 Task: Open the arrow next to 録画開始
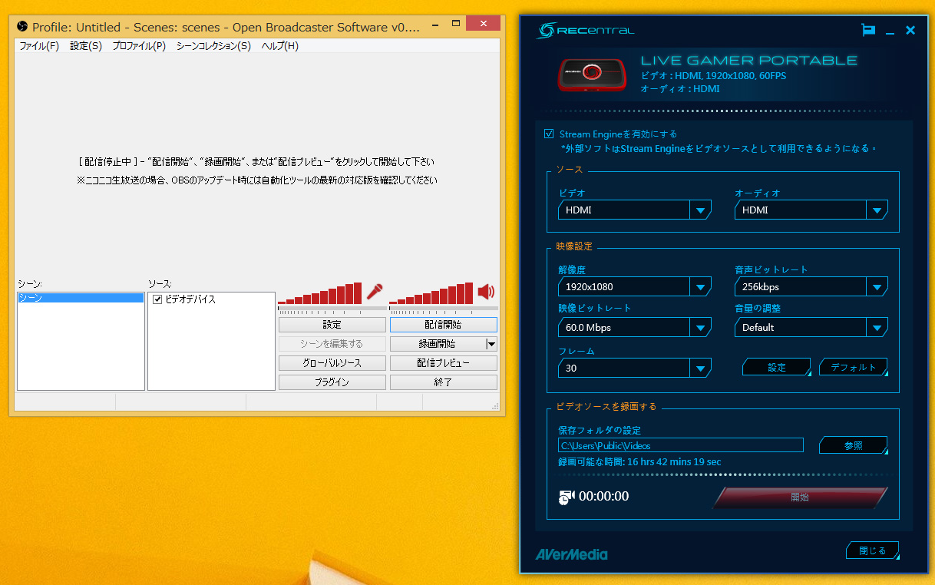pyautogui.click(x=492, y=344)
